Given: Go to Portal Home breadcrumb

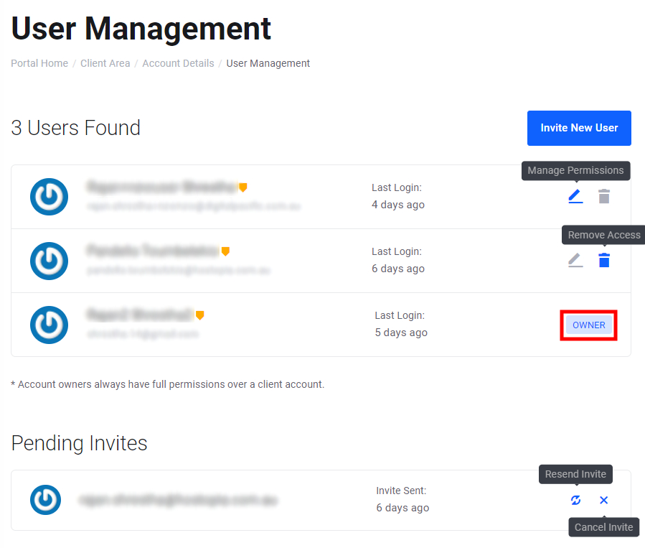Looking at the screenshot, I should 39,63.
